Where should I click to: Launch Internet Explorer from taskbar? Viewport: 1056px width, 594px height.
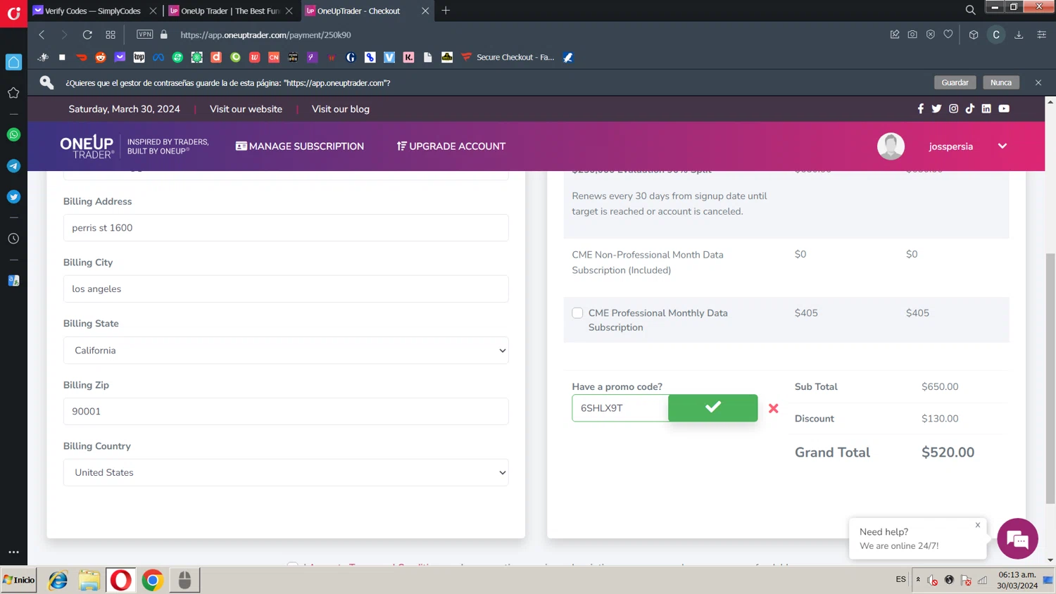coord(58,580)
